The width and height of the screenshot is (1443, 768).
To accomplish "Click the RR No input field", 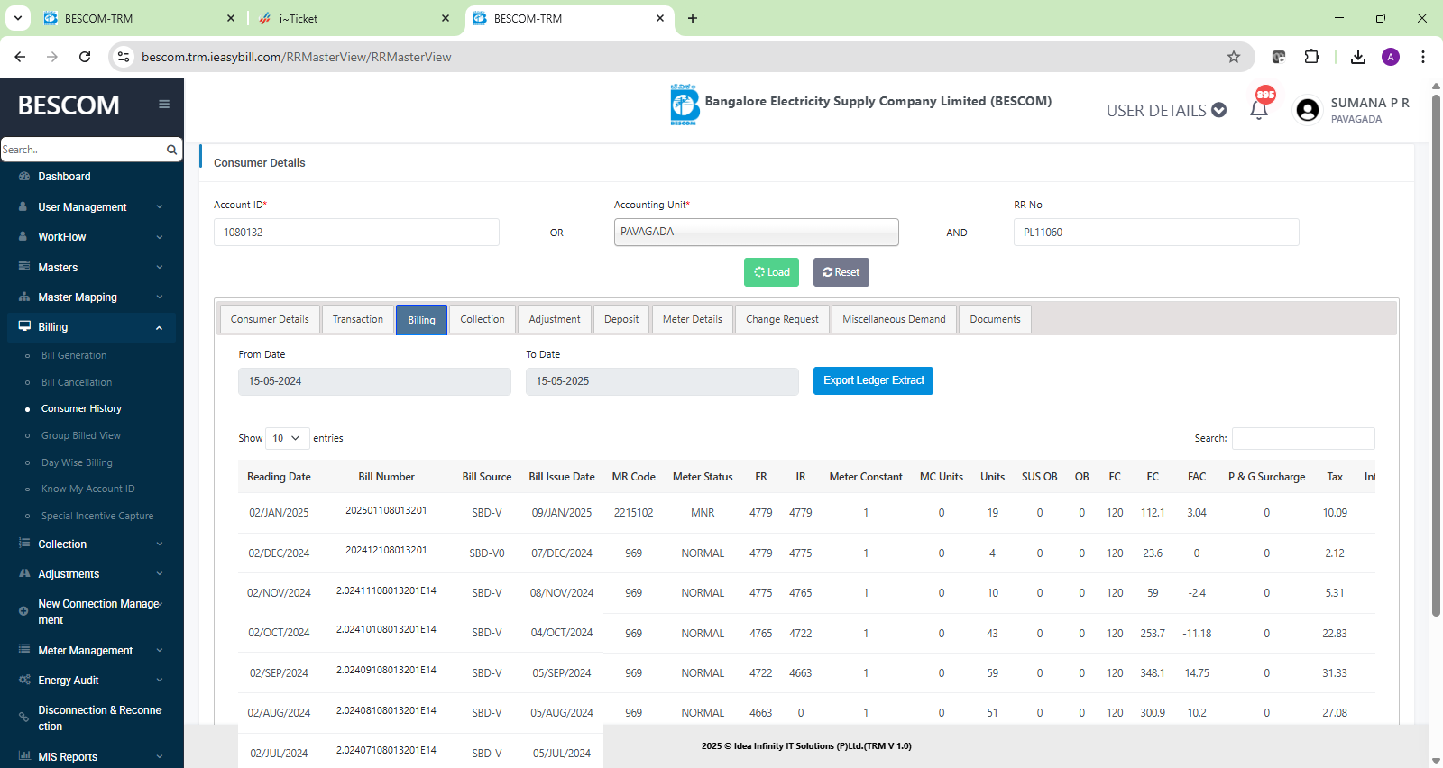I will coord(1156,232).
